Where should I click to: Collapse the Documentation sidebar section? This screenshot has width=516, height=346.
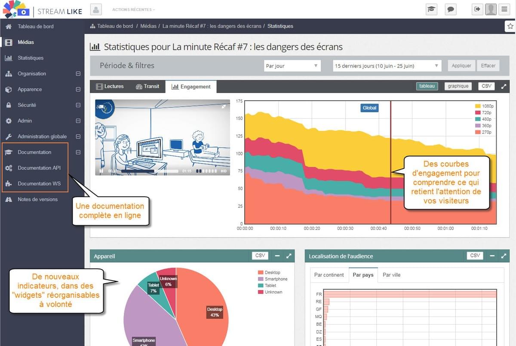tap(78, 152)
